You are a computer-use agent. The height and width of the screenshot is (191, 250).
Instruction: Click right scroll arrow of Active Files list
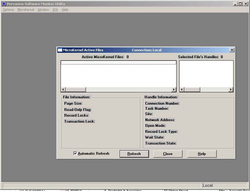174,90
